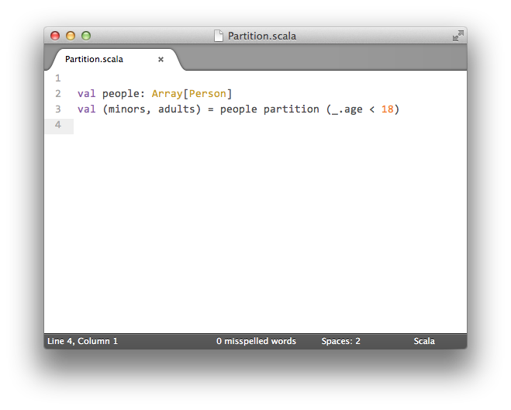The height and width of the screenshot is (410, 511).
Task: Minimize the window with the yellow button
Action: (71, 36)
